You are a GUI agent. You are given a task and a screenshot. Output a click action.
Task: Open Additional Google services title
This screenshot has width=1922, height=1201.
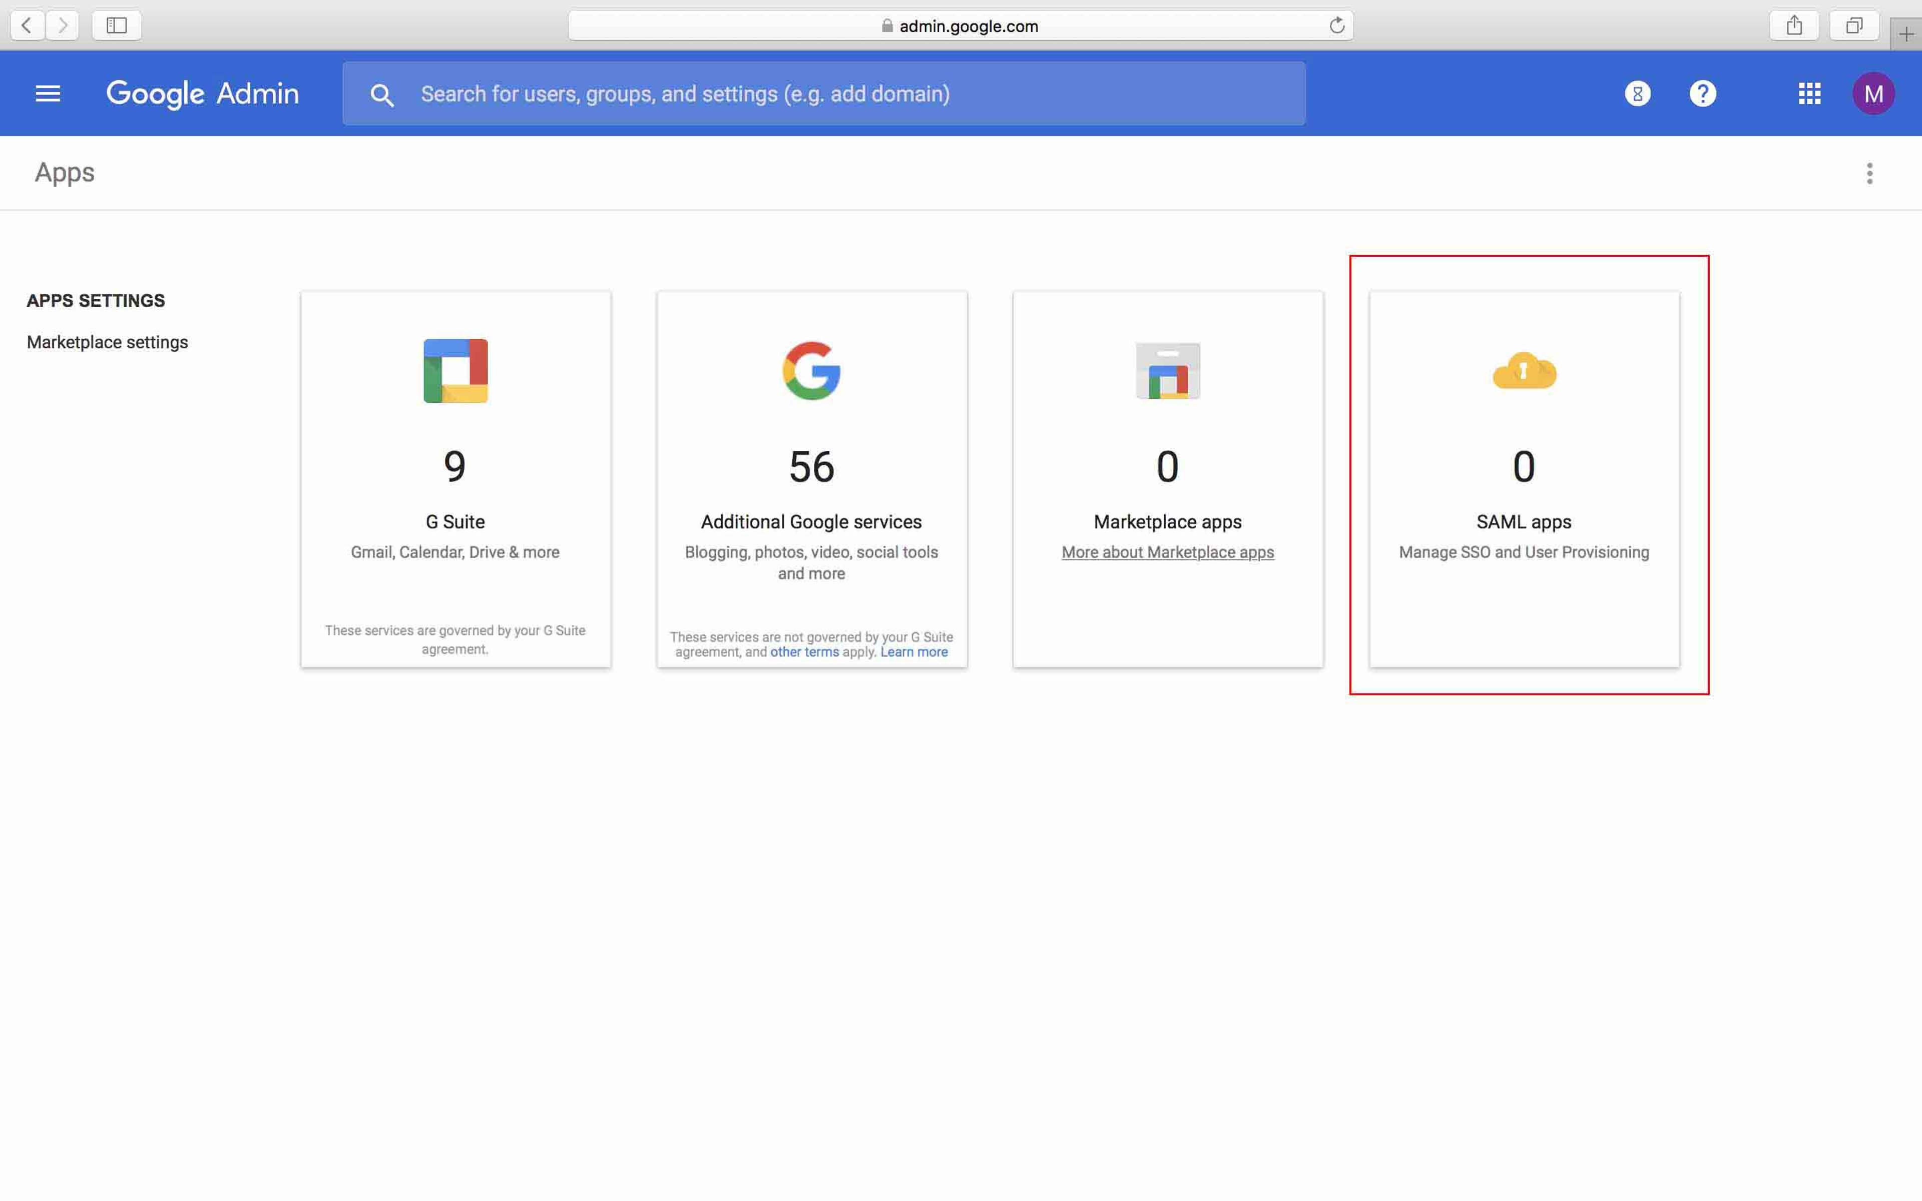[812, 522]
